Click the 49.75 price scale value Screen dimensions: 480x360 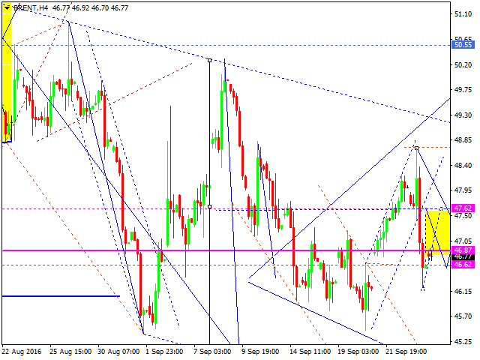click(x=463, y=90)
